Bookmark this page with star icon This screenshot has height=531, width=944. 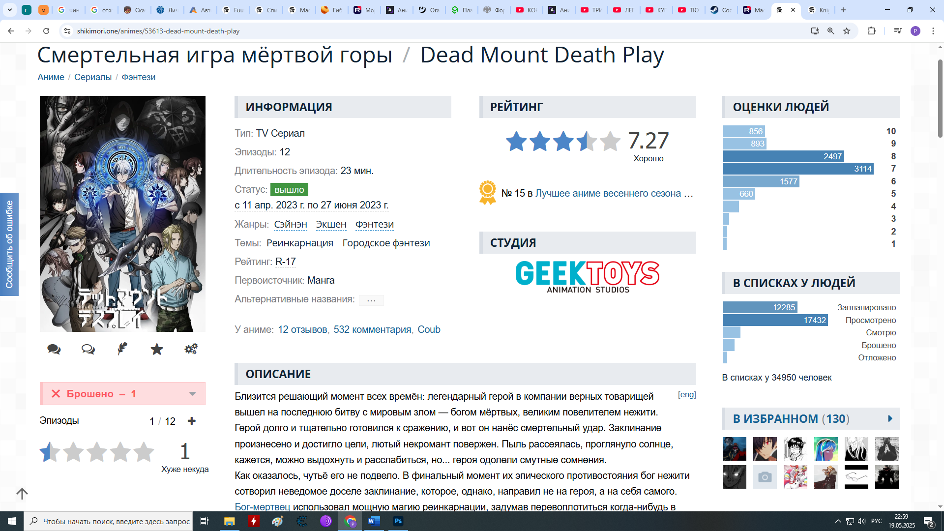[847, 31]
